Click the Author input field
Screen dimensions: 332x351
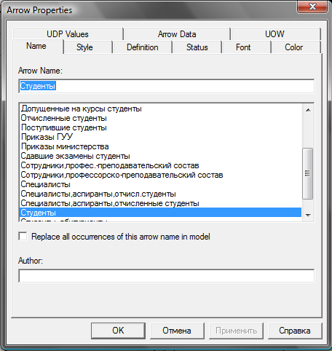(x=166, y=276)
